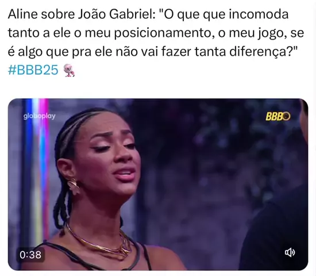Viewport: 316px width, 276px height.
Task: Click "João Gabriel" in the post text
Action: click(117, 14)
